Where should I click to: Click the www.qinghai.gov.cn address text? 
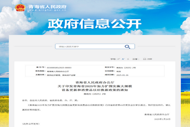pos(47,10)
